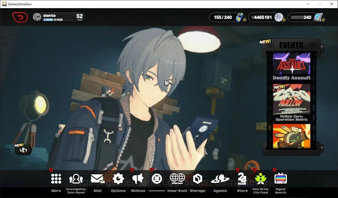Viewport: 338px width, 198px height.
Task: Click the experience progress bar 21075/61525
Action: tap(58, 20)
